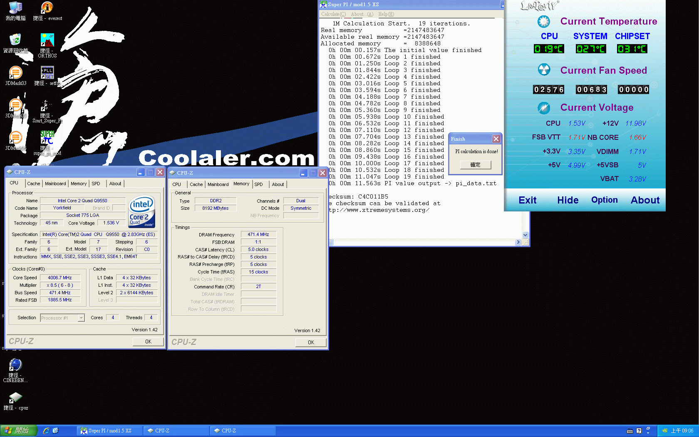699x437 pixels.
Task: Open the everest shortcut on the desktop
Action: 47,8
